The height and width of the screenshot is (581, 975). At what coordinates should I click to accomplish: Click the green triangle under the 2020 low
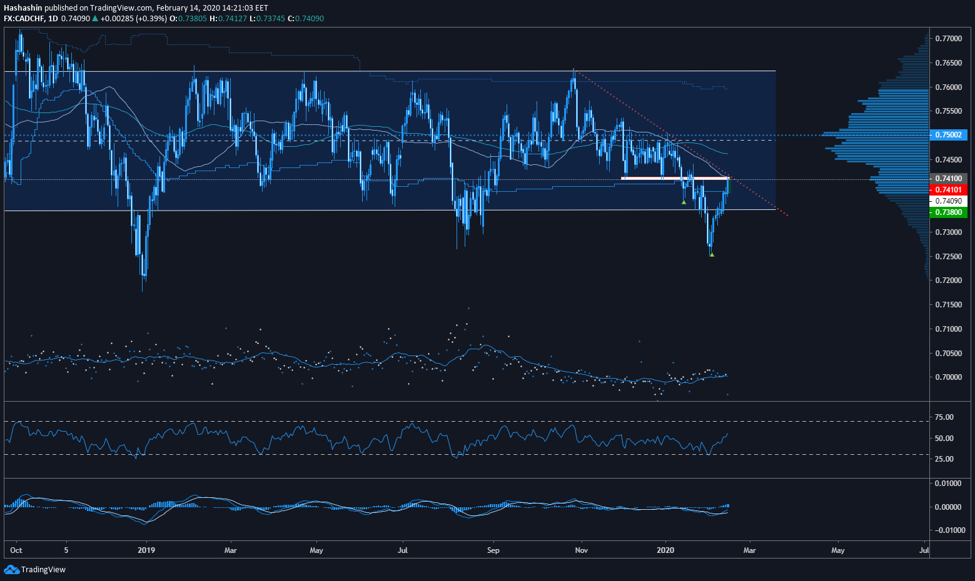click(712, 254)
